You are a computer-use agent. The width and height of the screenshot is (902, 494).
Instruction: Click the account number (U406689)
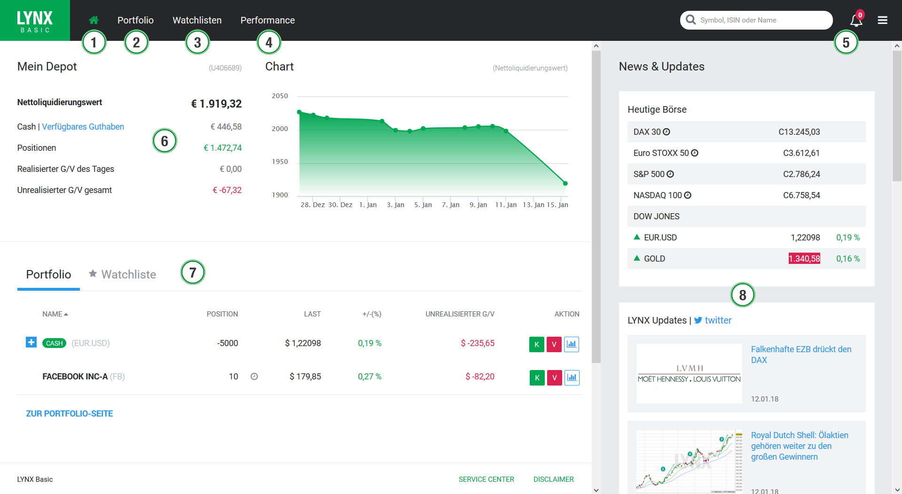[225, 68]
